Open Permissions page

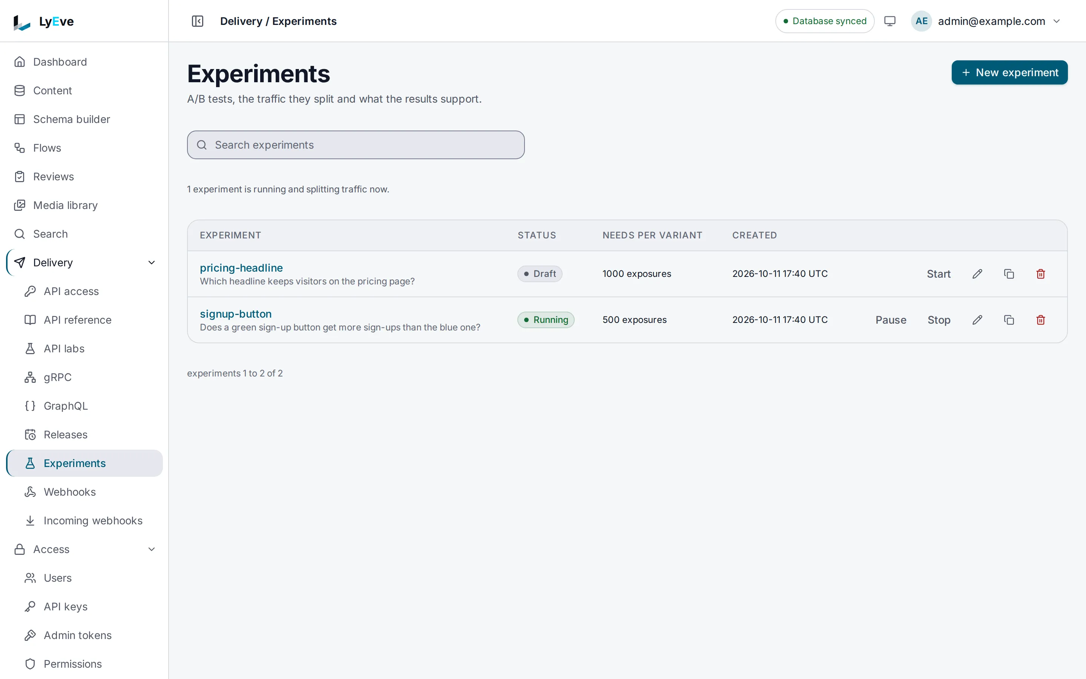point(84,664)
